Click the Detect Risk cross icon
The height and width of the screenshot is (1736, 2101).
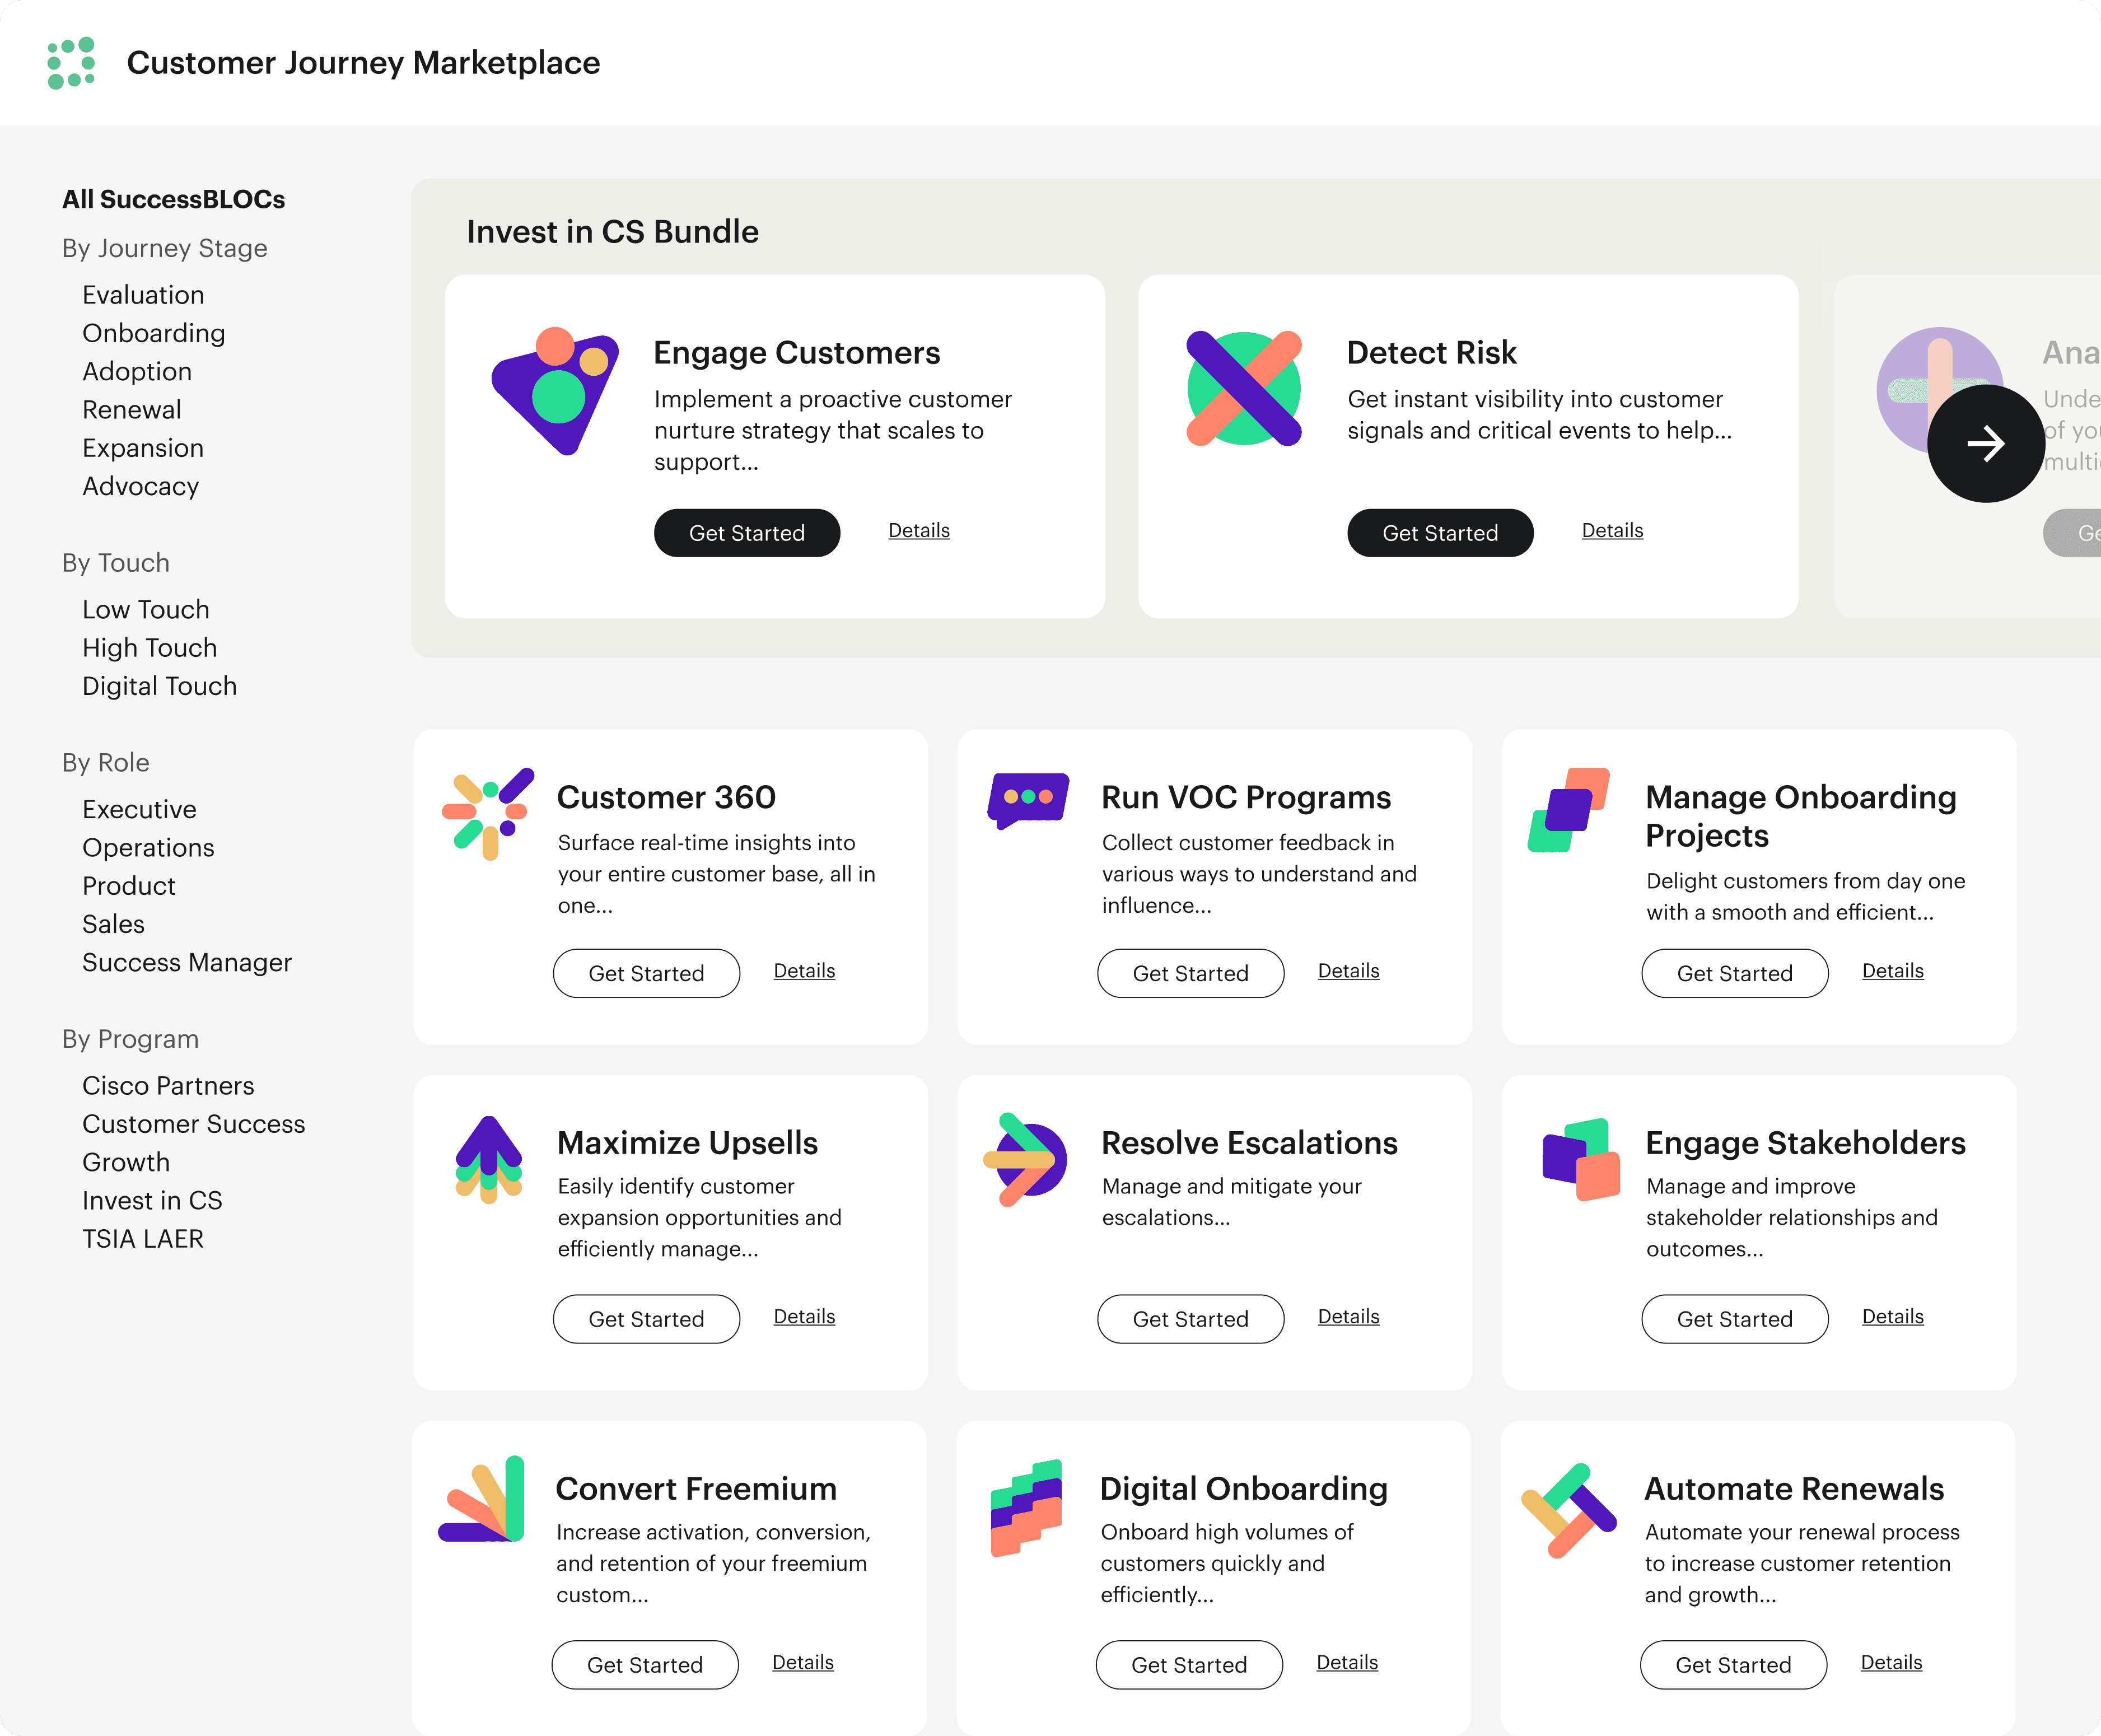(x=1244, y=388)
